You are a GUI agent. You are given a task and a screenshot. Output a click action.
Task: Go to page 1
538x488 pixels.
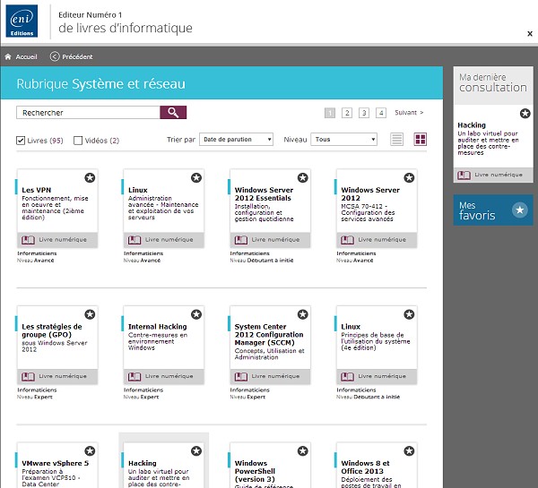tap(330, 113)
